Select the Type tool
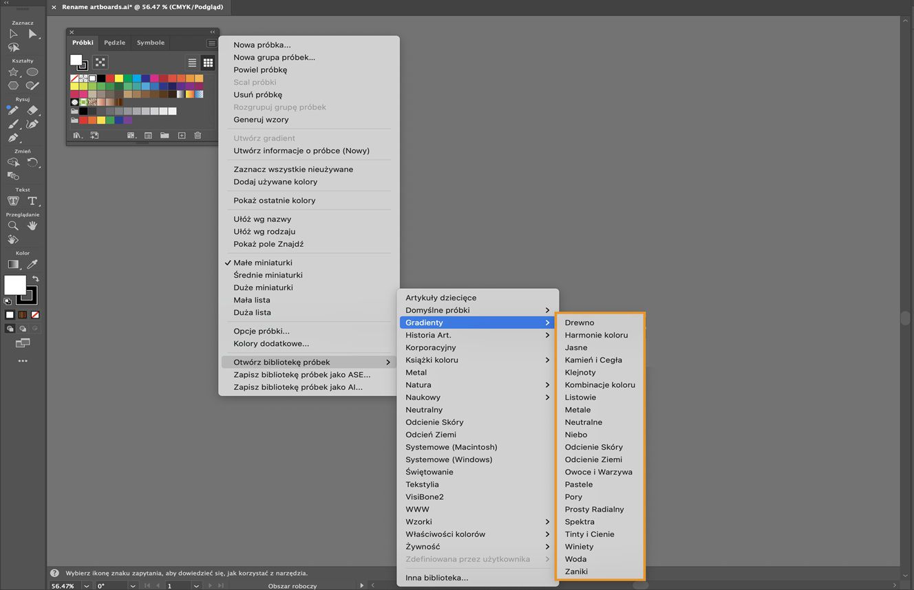This screenshot has width=914, height=590. point(32,201)
